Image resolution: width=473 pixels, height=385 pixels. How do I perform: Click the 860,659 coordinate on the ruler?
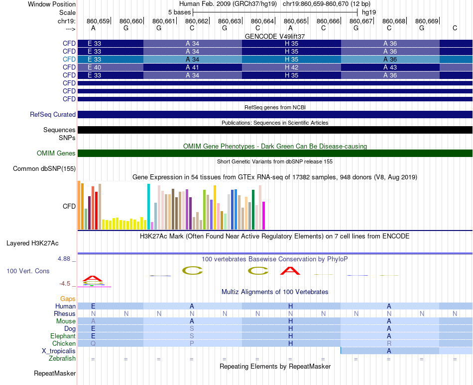98,21
